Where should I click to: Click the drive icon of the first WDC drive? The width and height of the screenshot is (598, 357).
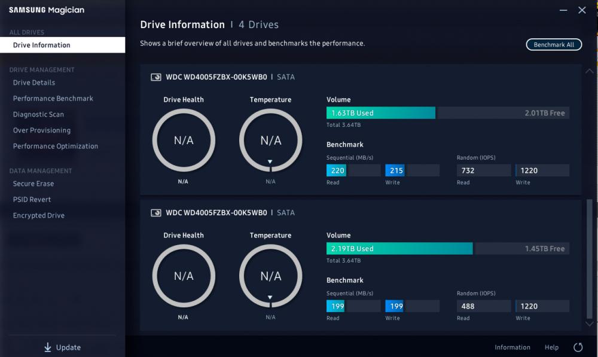(155, 77)
